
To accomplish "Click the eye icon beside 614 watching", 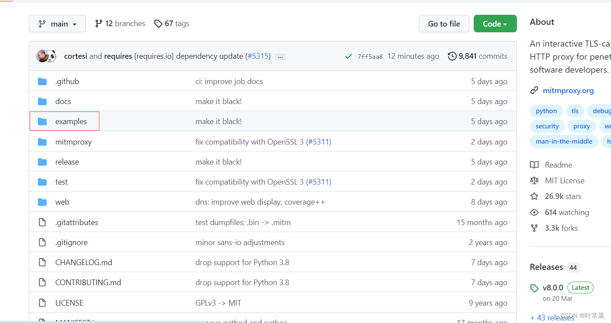I will (534, 212).
